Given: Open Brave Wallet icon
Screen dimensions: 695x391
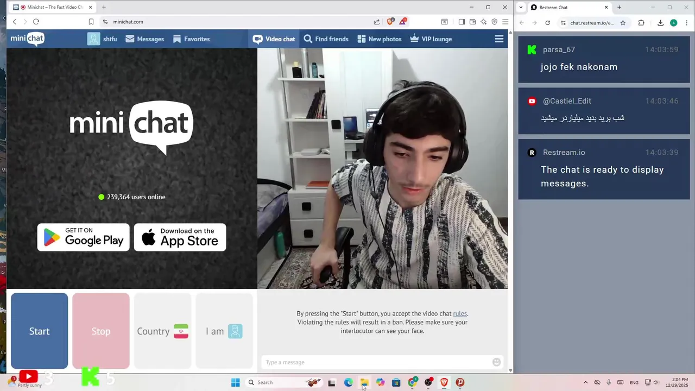Looking at the screenshot, I should [x=472, y=22].
